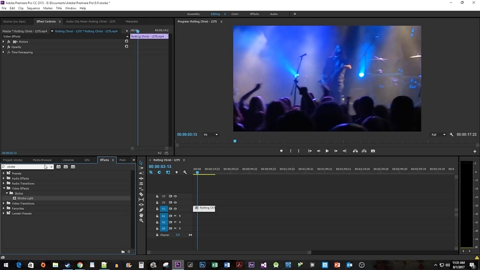Viewport: 480px width, 270px height.
Task: Add a marker in the Program monitor
Action: point(281,151)
